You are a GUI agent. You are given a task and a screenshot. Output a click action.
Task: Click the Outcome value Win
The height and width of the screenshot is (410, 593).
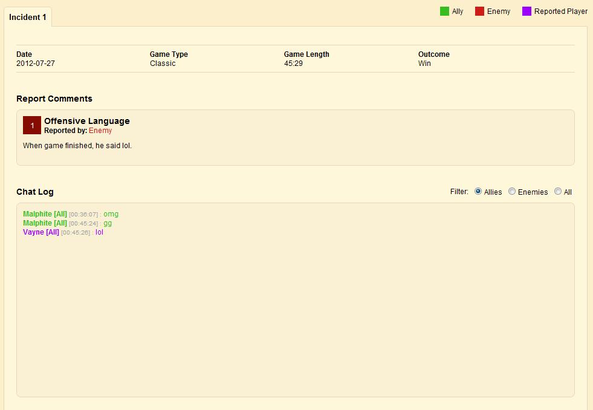click(x=424, y=63)
